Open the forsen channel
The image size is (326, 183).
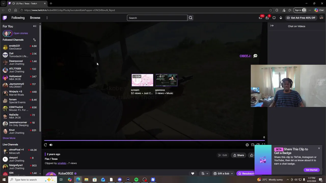click(20, 101)
